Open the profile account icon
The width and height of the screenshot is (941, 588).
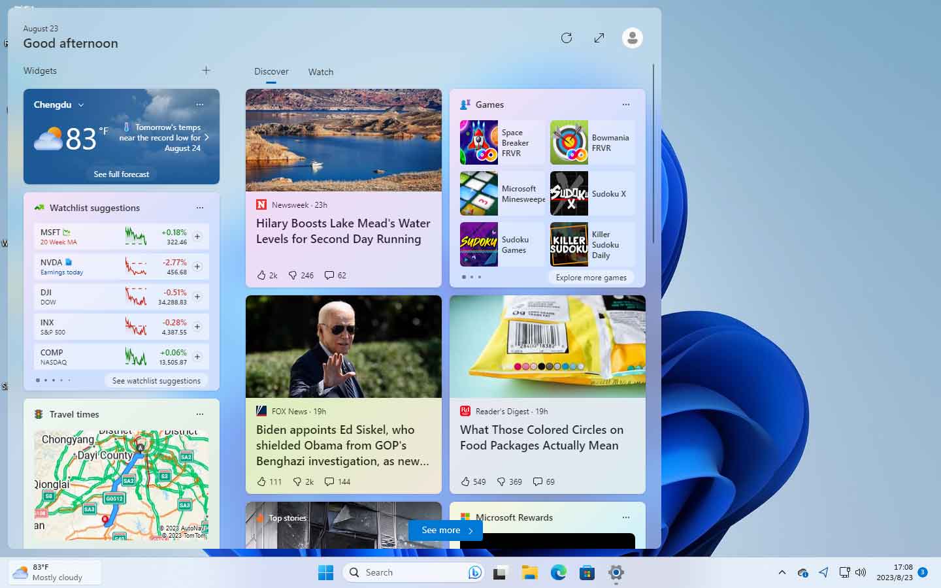632,38
